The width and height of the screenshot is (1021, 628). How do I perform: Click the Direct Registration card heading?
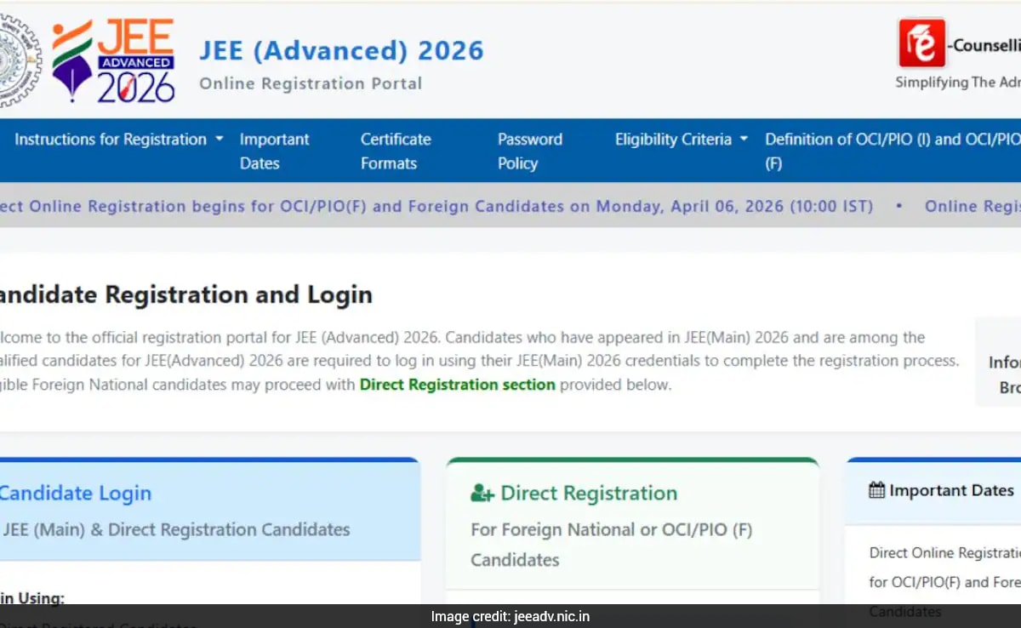(589, 494)
